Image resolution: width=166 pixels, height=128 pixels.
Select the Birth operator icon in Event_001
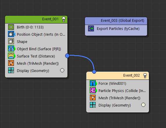11,27
